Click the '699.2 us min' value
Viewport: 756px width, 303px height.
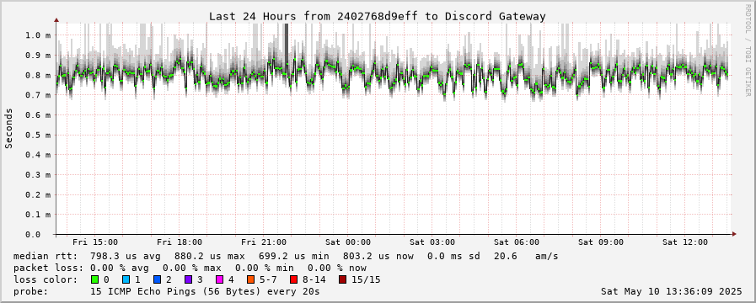(293, 256)
